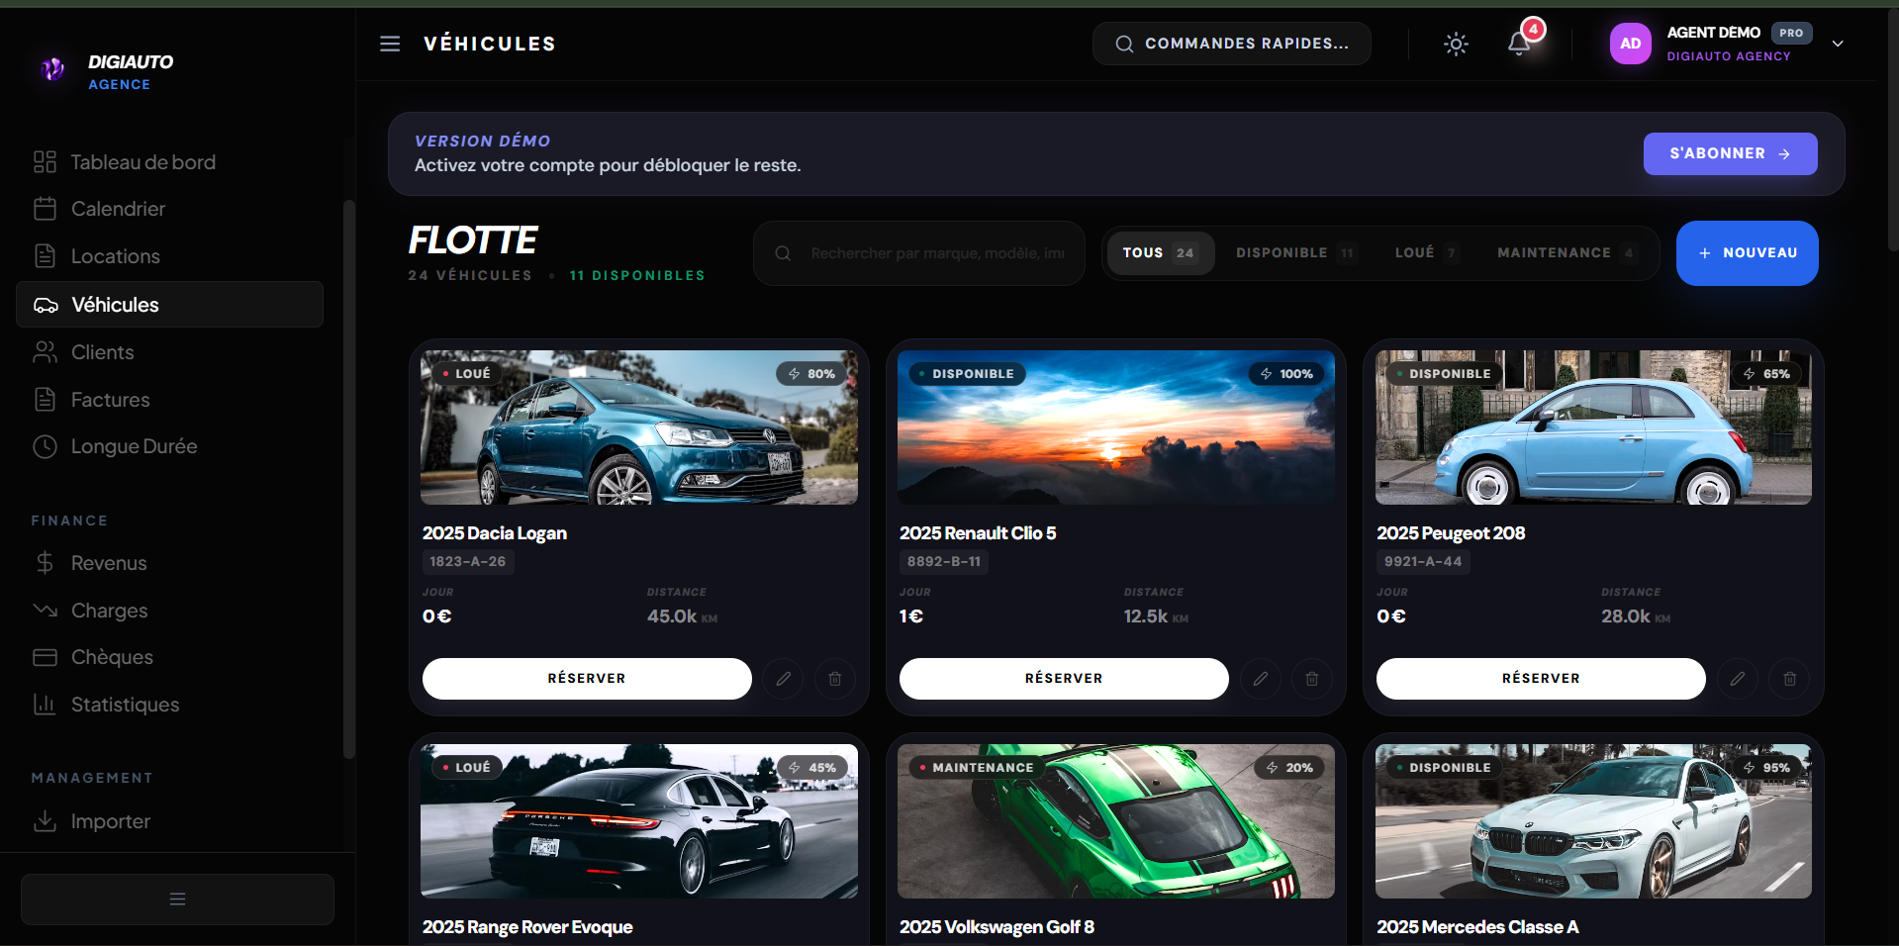
Task: Open the Peugeot 208 car photo
Action: [1593, 427]
